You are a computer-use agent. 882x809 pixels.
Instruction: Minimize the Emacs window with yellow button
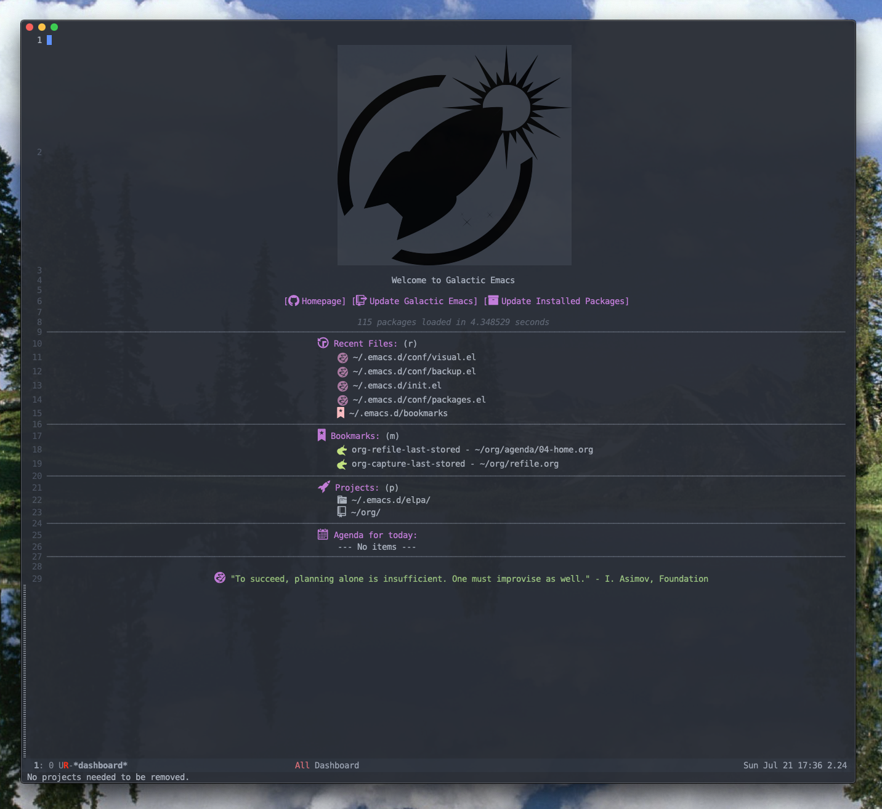point(42,27)
